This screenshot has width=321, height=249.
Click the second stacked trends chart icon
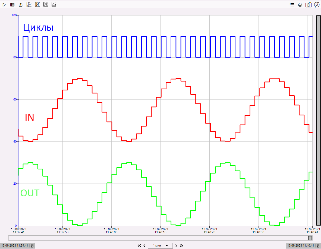tap(54, 5)
